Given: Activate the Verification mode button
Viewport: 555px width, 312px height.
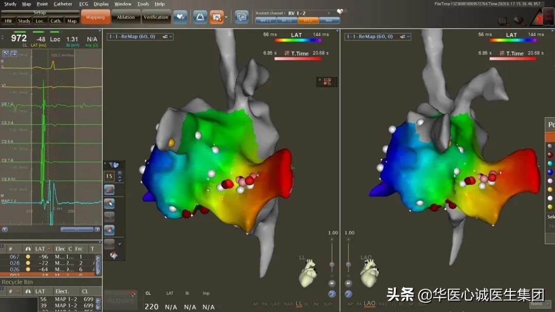Looking at the screenshot, I should (156, 17).
